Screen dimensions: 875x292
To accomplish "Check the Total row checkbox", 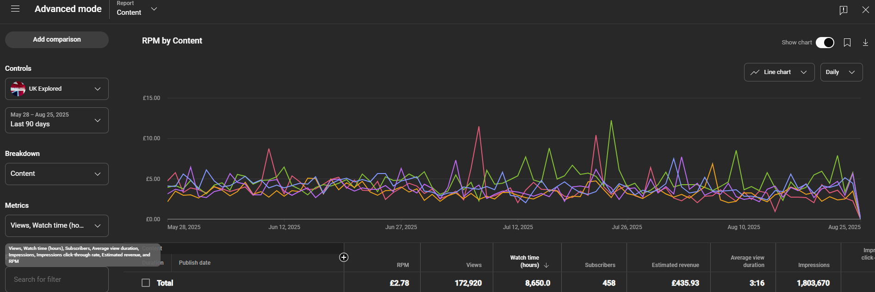I will coord(146,283).
